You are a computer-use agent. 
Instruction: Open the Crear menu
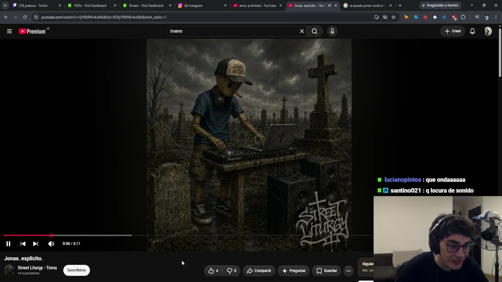coord(453,31)
